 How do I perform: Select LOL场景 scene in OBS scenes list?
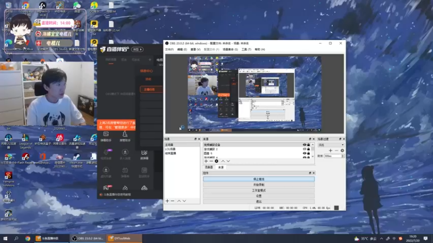coord(182,149)
